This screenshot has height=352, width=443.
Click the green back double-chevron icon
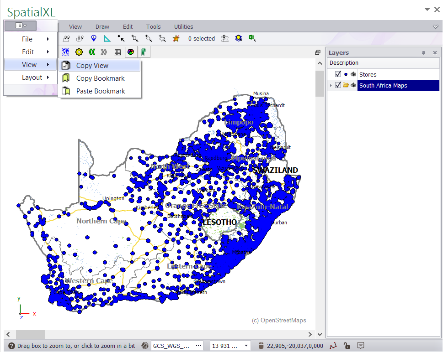coord(91,52)
